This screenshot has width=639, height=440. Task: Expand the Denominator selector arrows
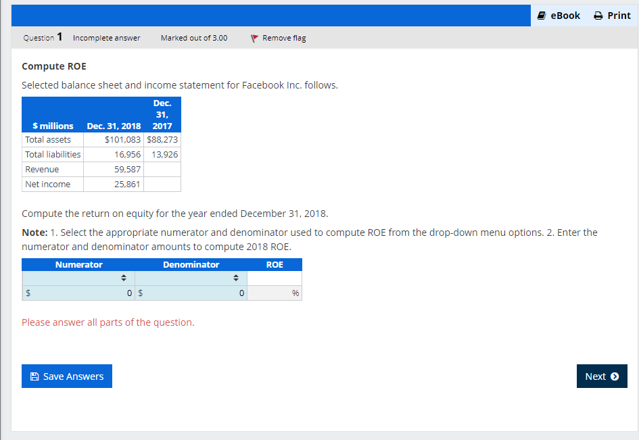click(x=235, y=277)
